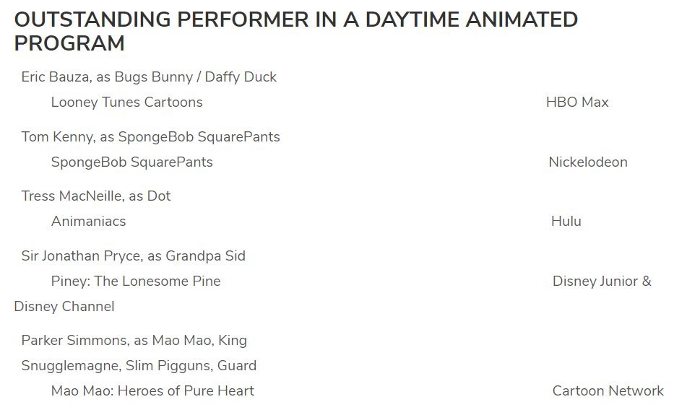Click the Outstanding Performer category heading
Viewport: 687px width, 415px height.
pos(296,20)
